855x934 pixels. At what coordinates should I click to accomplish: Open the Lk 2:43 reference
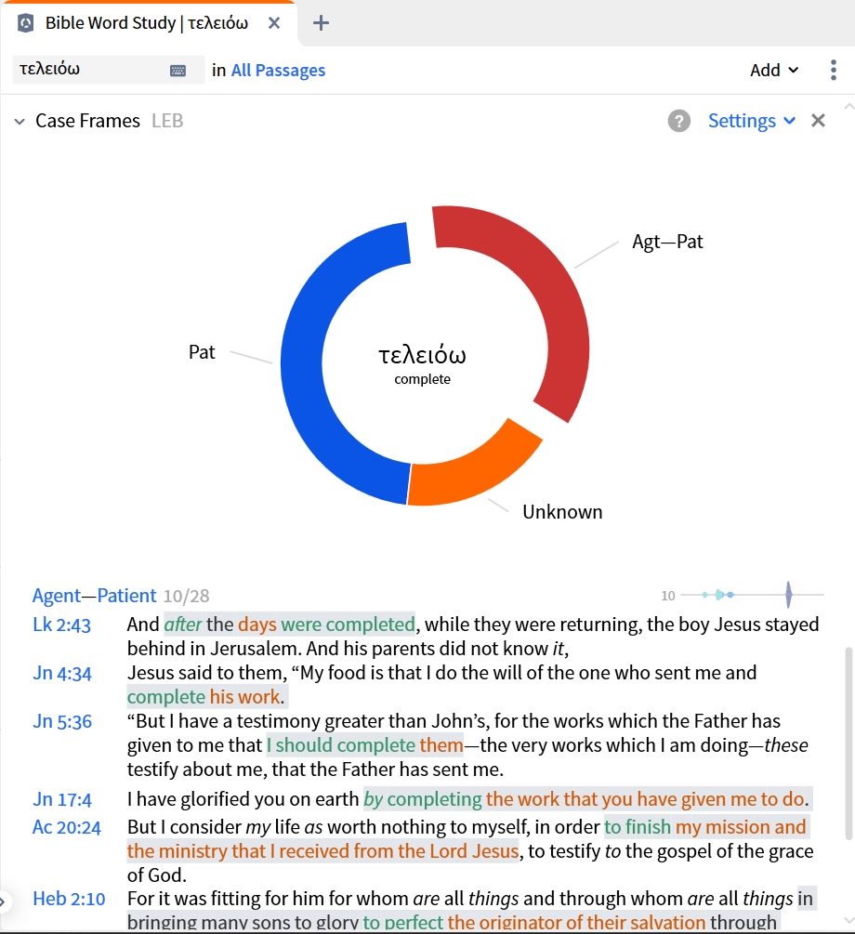pyautogui.click(x=61, y=625)
